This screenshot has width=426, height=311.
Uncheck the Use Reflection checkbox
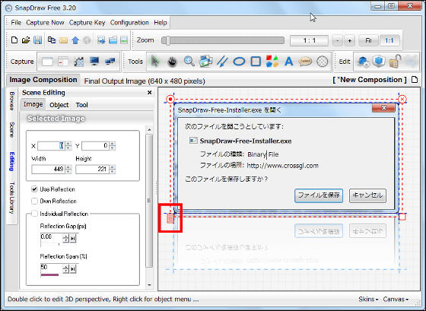pyautogui.click(x=34, y=189)
